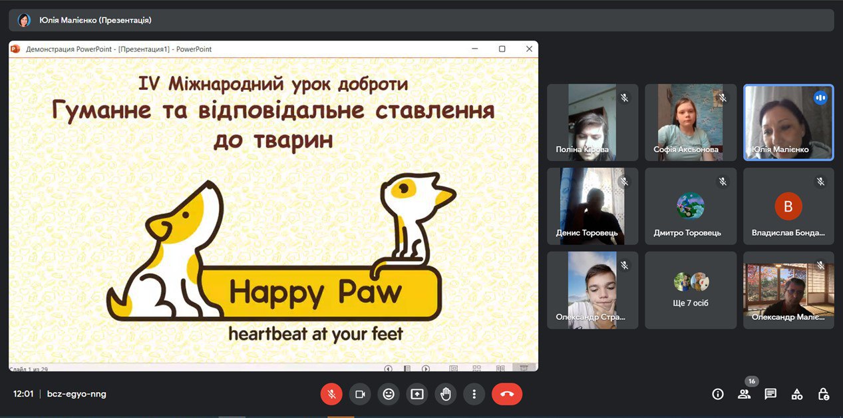
Task: Open the meeting details info panel
Action: (717, 394)
